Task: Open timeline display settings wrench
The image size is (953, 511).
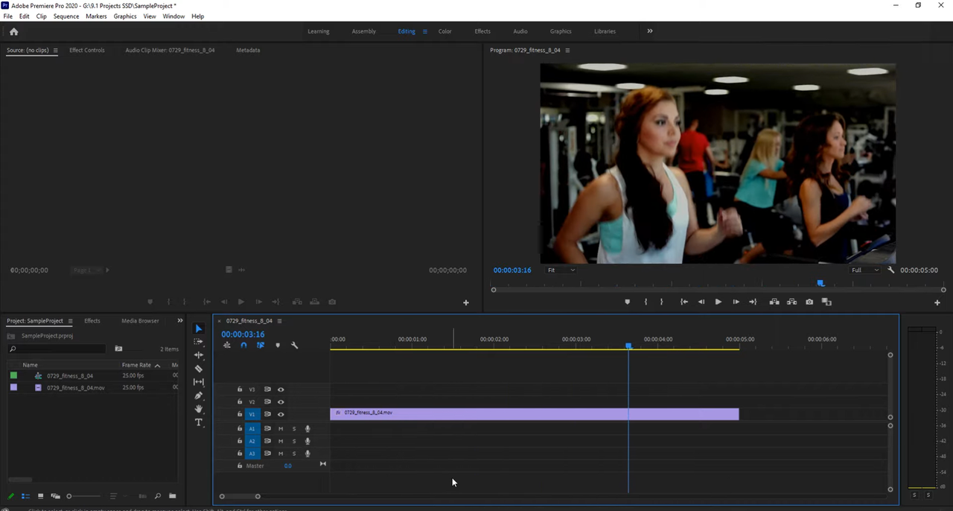Action: tap(294, 345)
